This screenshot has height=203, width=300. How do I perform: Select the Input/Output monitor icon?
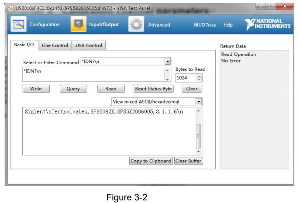79,24
